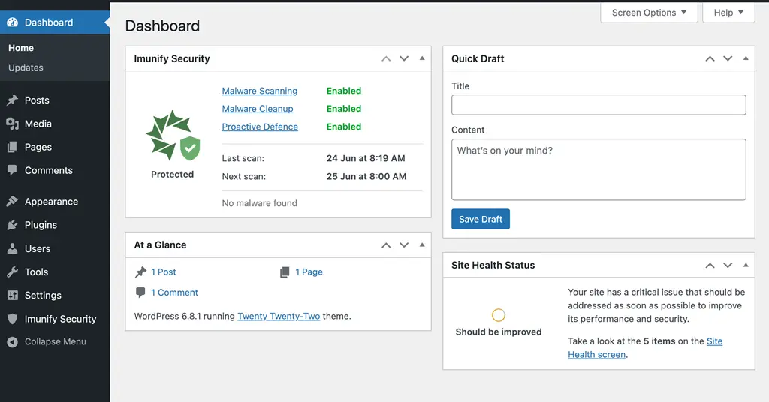Screen dimensions: 769x402
Task: Click the 'No malware found' text
Action: (259, 203)
